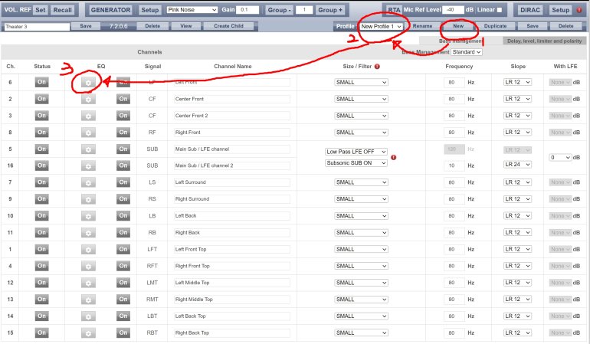The image size is (590, 344).
Task: Toggle EQ On for Right Back Top channel
Action: coord(123,333)
